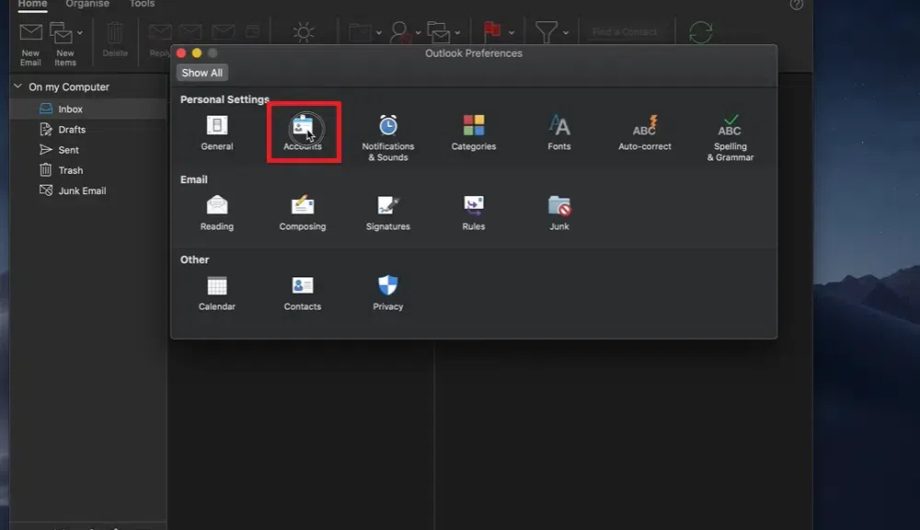
Task: Open the Move folder dropdown arrow
Action: click(x=378, y=33)
